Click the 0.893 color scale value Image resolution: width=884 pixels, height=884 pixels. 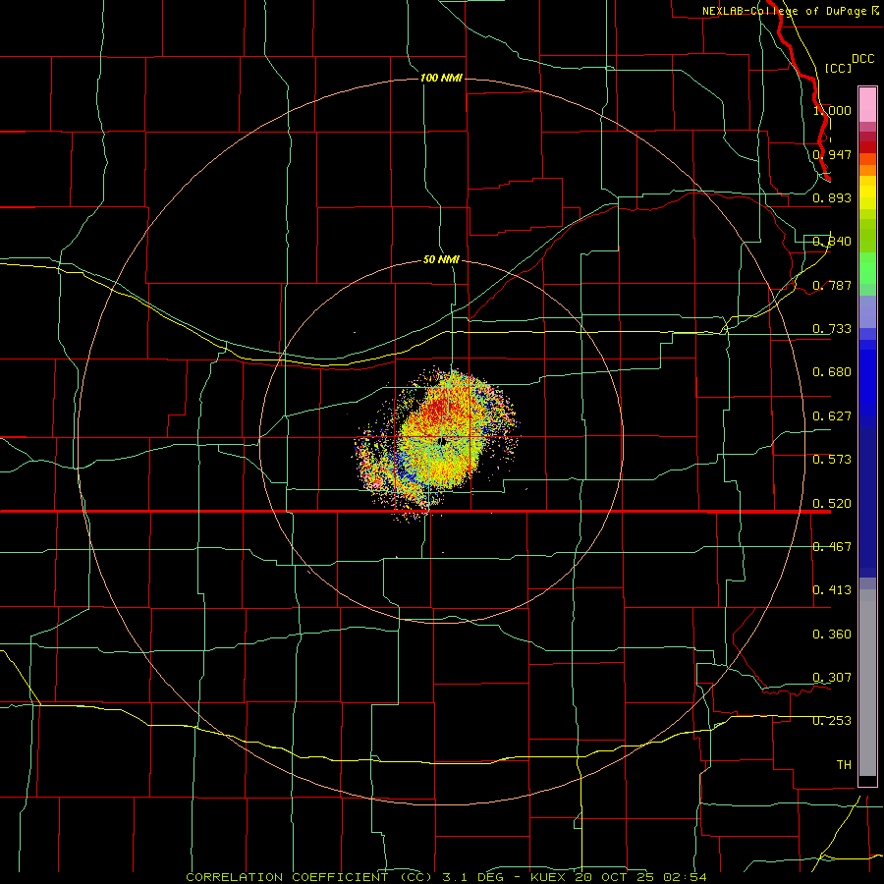pos(832,197)
